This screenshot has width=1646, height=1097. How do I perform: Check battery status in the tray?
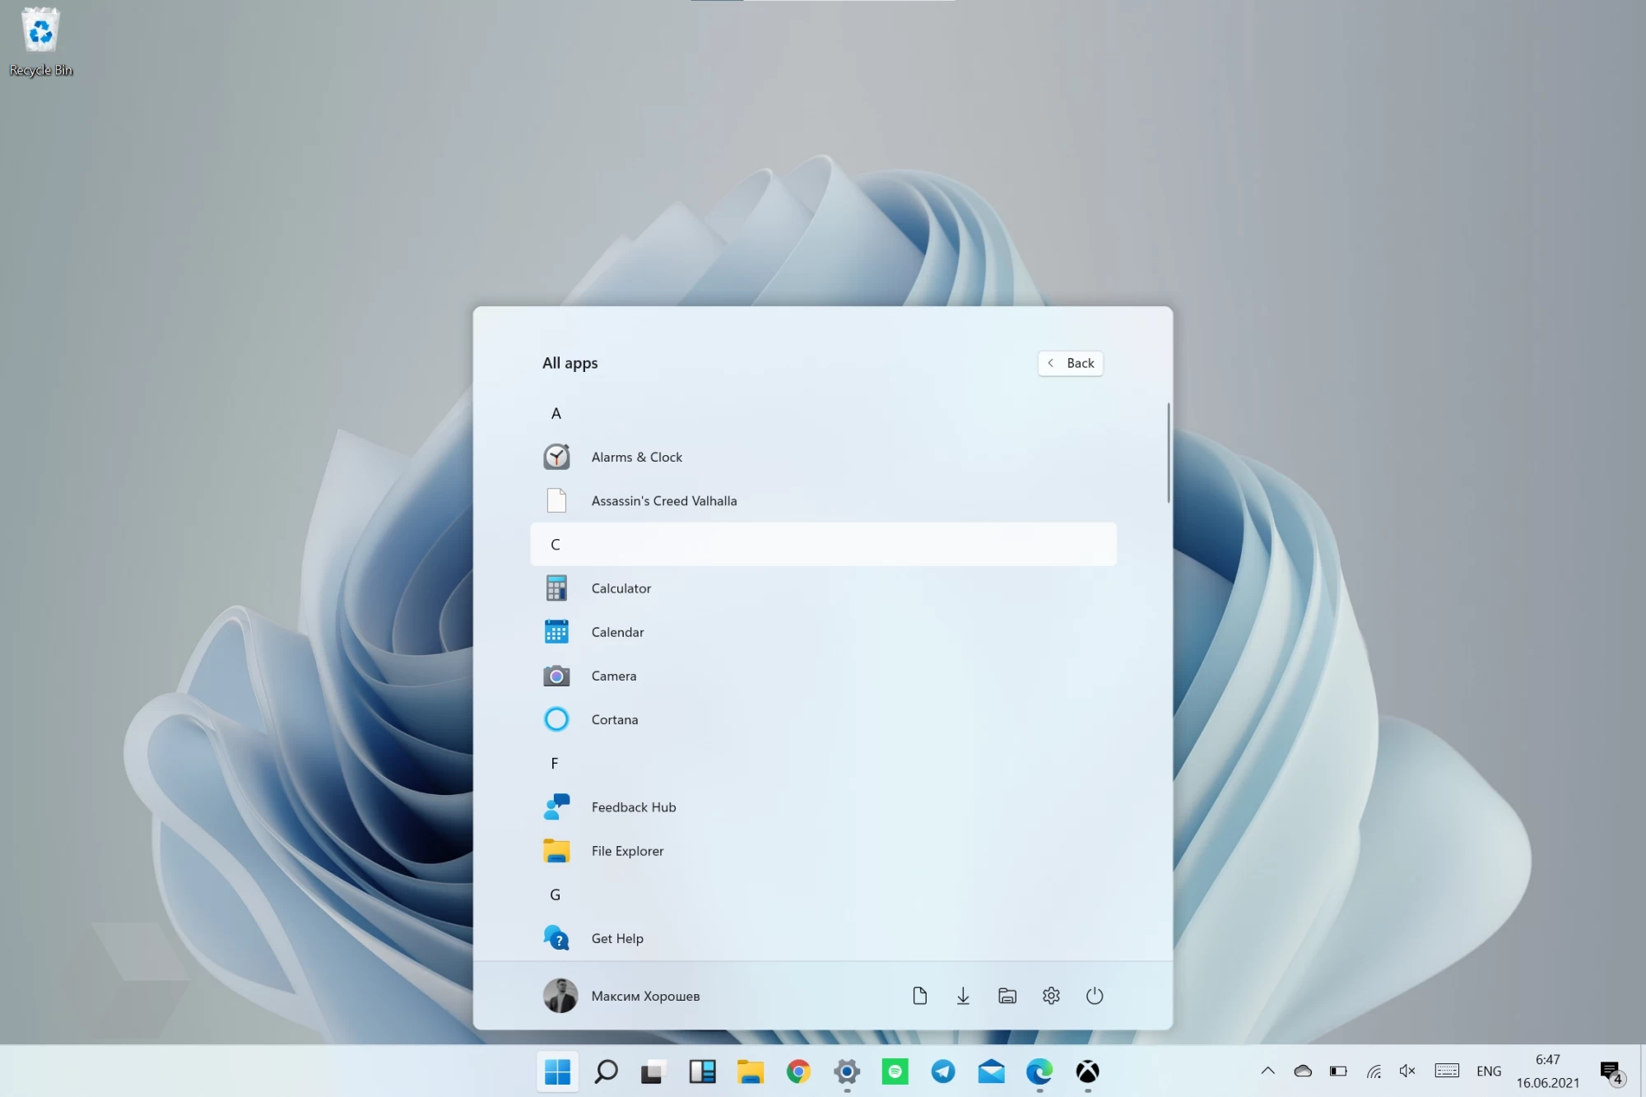coord(1338,1071)
